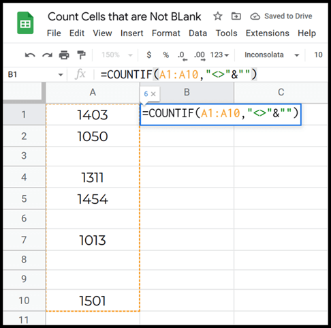Click the Redo arrow icon
Screen dimensions: 331x328
[47, 55]
